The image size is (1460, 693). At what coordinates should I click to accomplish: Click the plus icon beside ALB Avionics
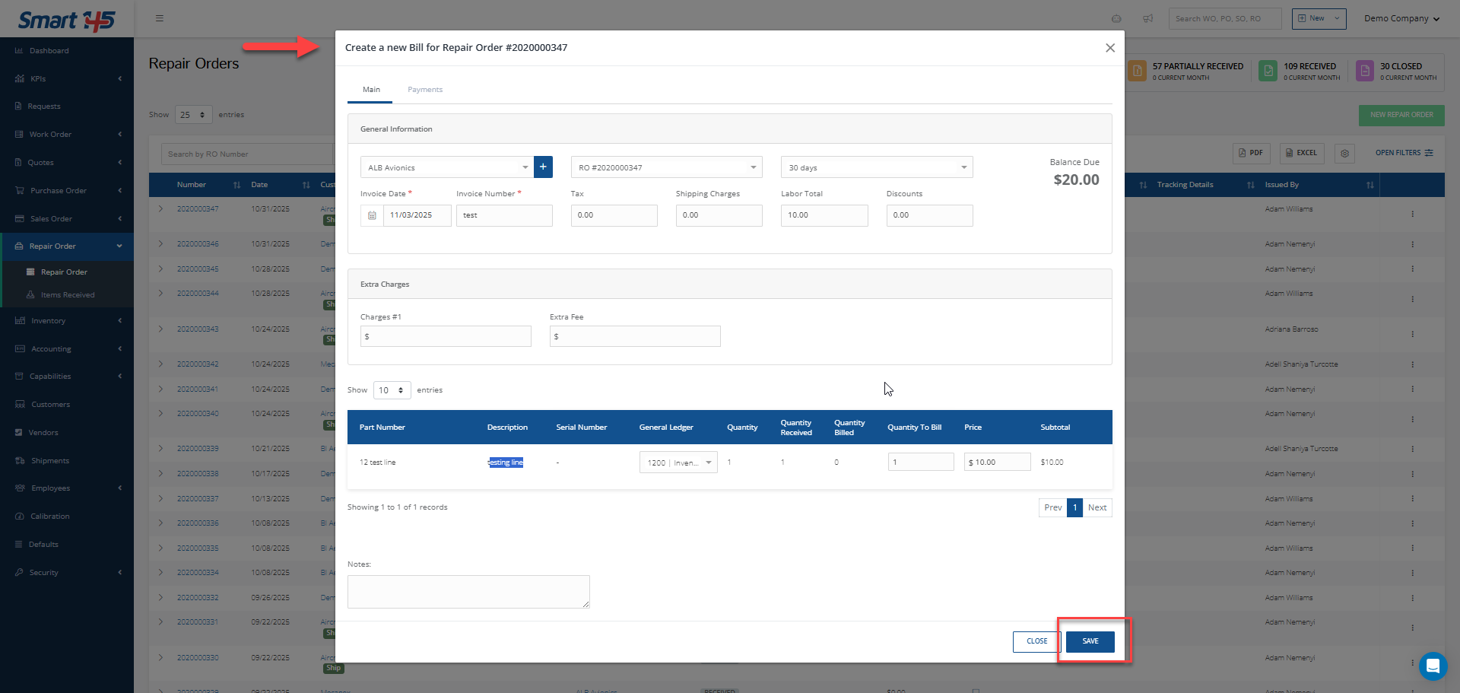(543, 167)
